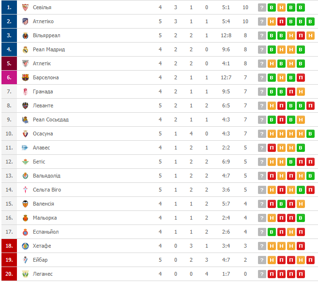Open the Сельта Віго team page
Image resolution: width=318 pixels, height=283 pixels.
[47, 190]
